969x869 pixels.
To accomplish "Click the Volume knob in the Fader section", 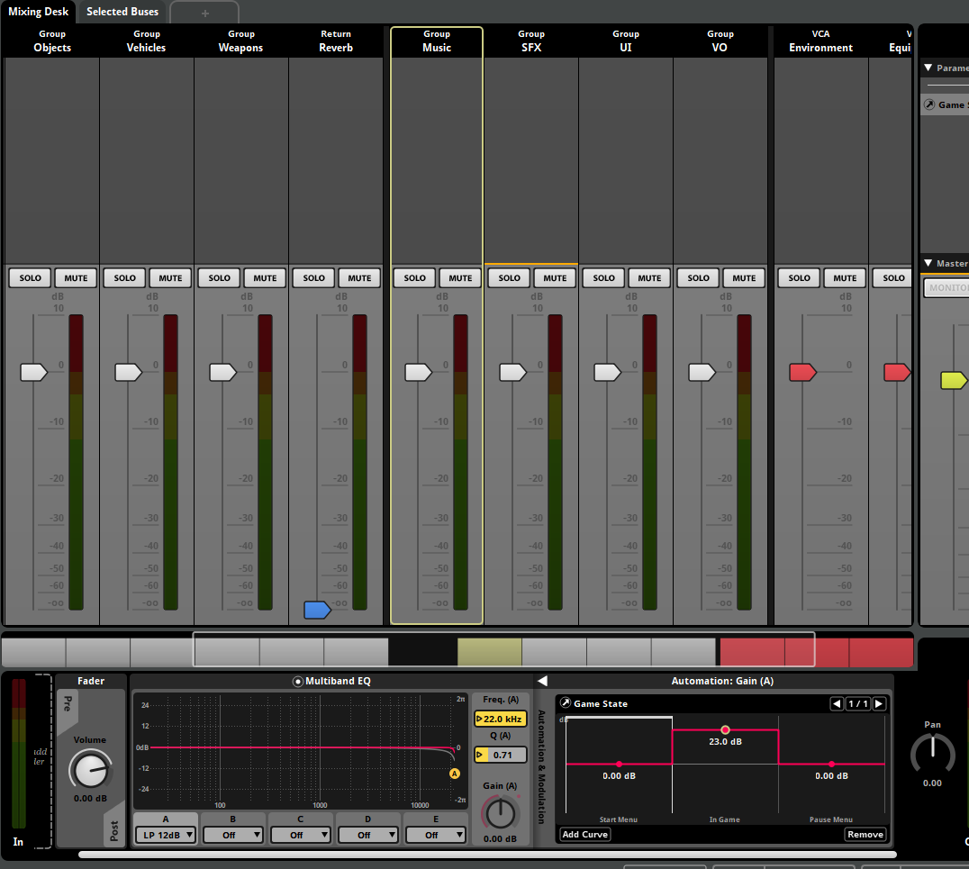I will click(89, 770).
